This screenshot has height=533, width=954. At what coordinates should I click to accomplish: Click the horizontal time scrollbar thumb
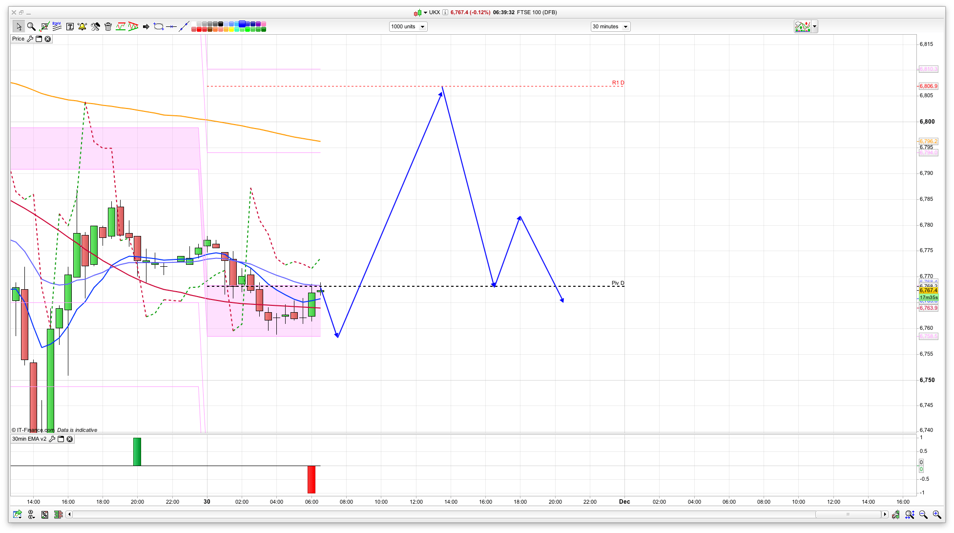[x=848, y=514]
